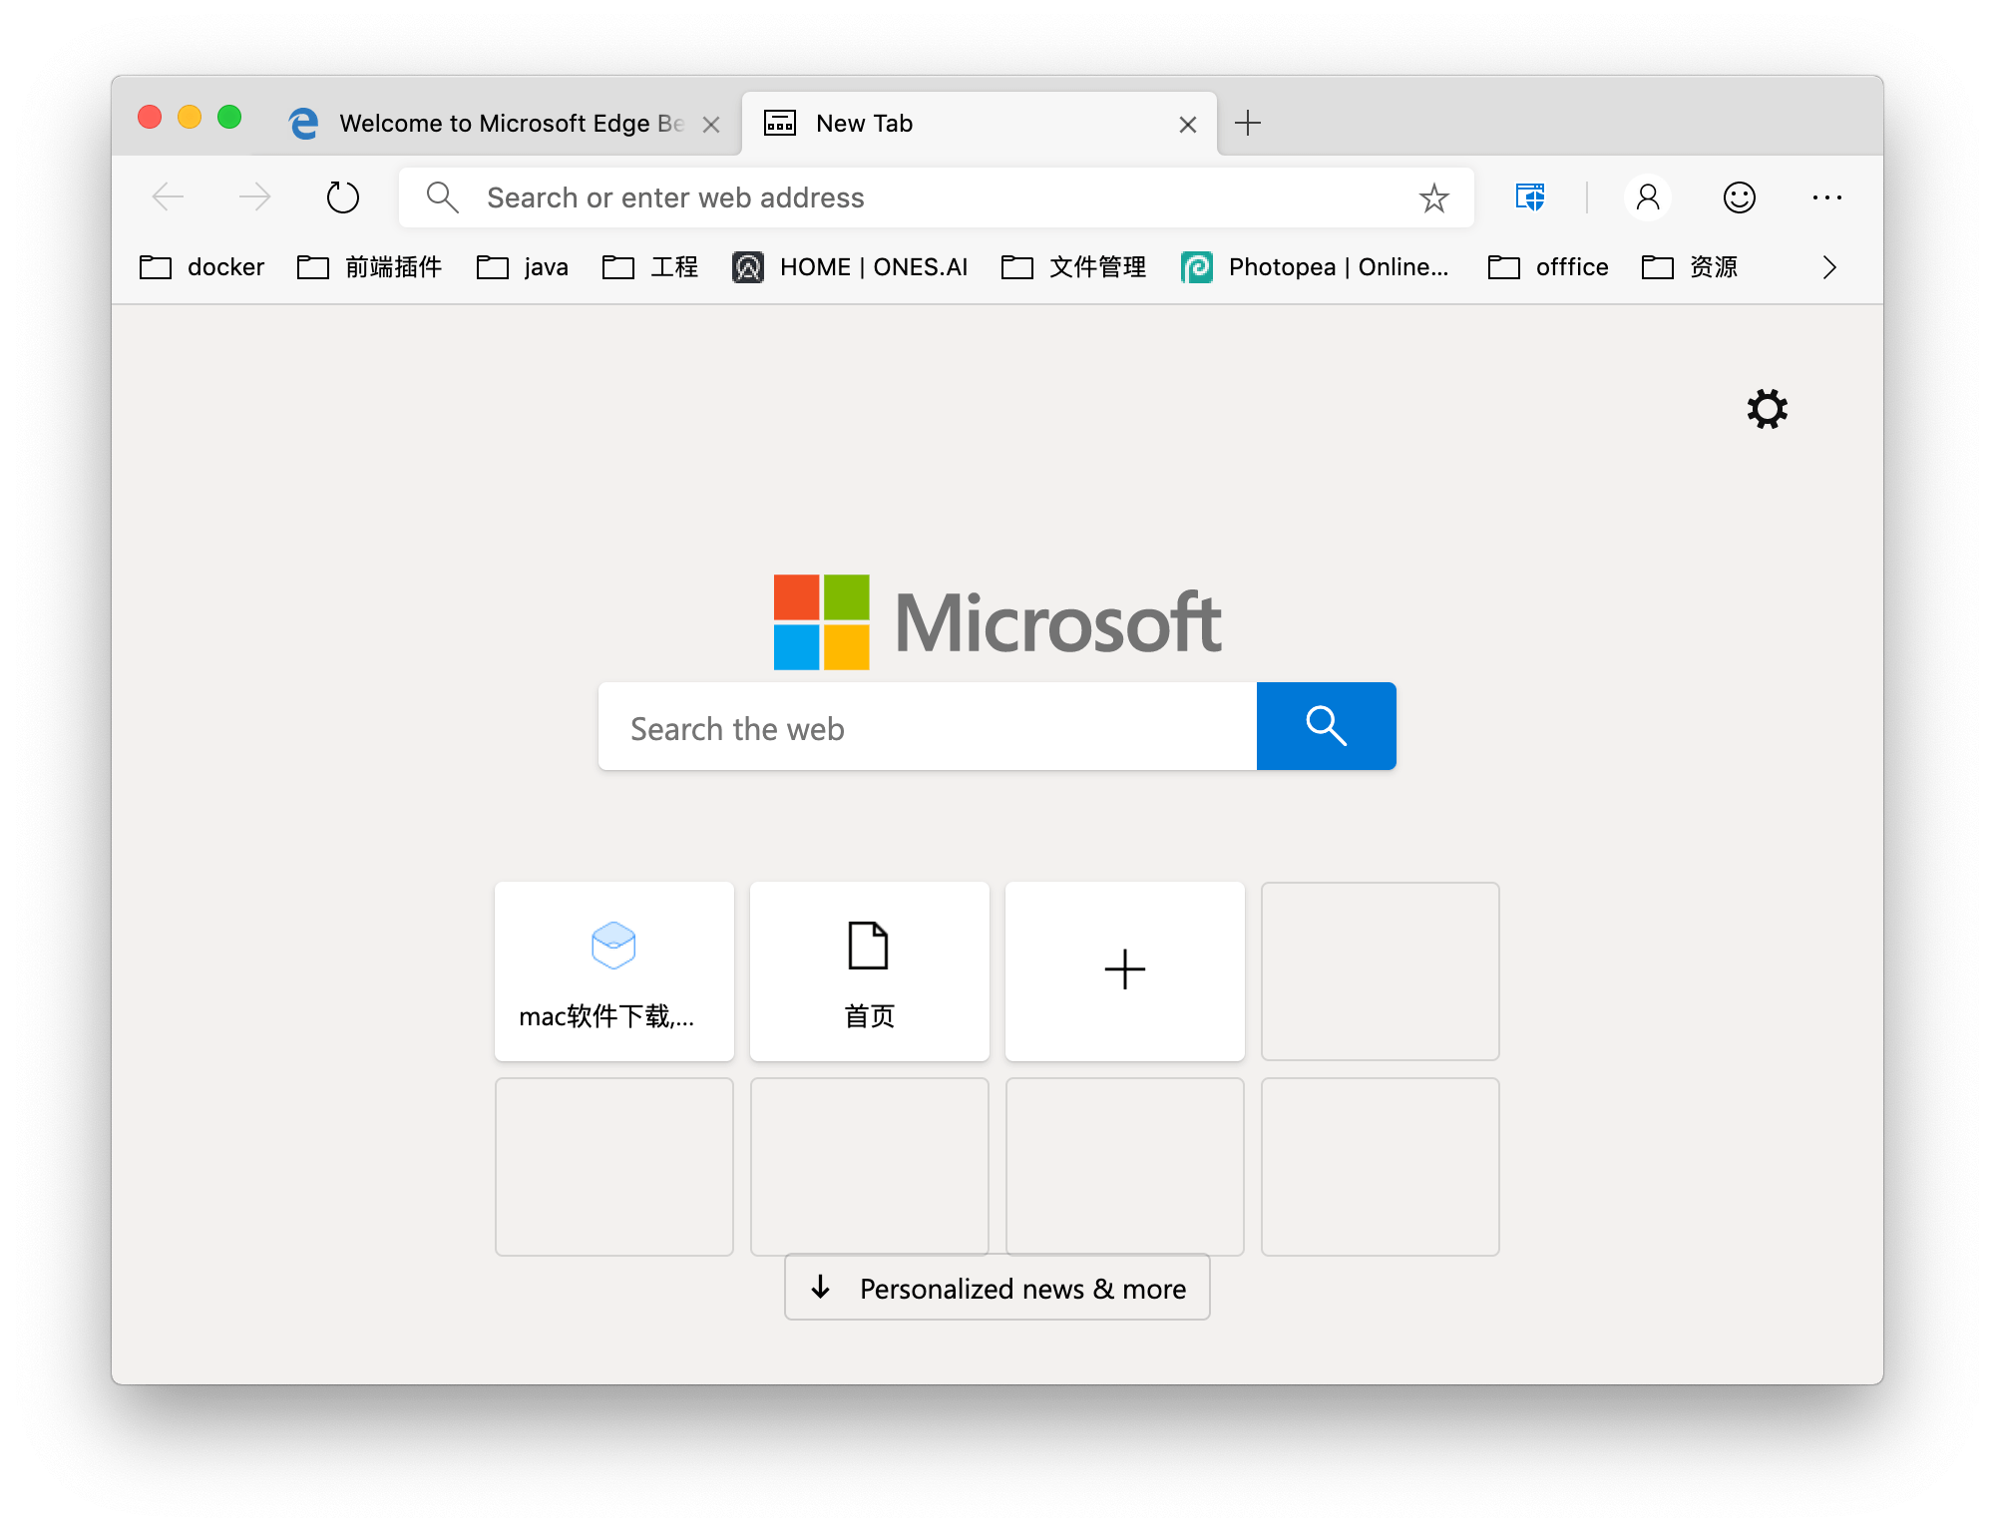1995x1532 pixels.
Task: Click the back navigation arrow
Action: tap(168, 196)
